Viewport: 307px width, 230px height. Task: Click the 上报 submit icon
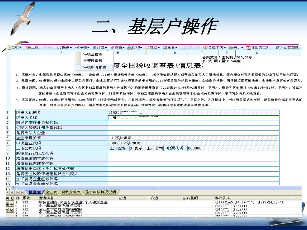pyautogui.click(x=28, y=48)
